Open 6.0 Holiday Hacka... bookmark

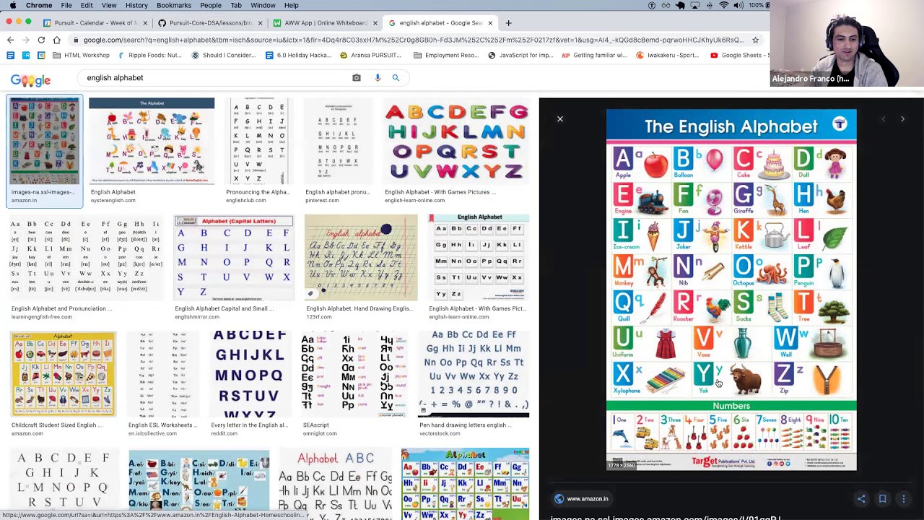click(298, 55)
